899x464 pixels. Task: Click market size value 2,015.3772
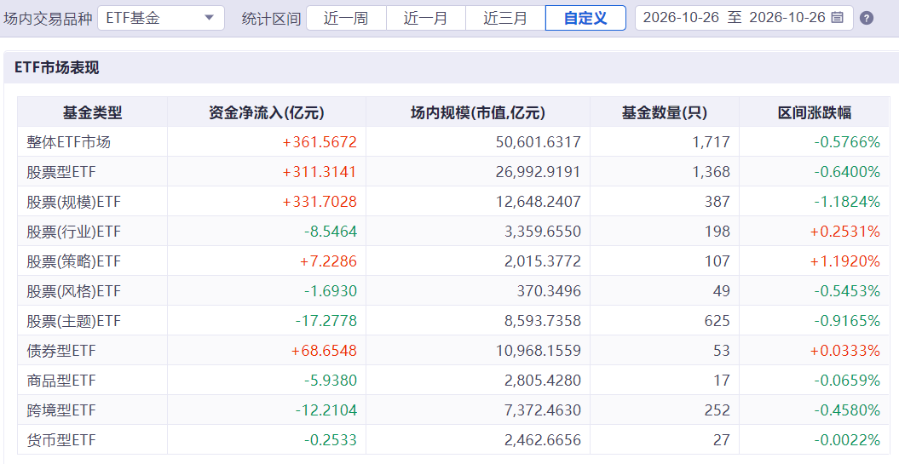(543, 261)
